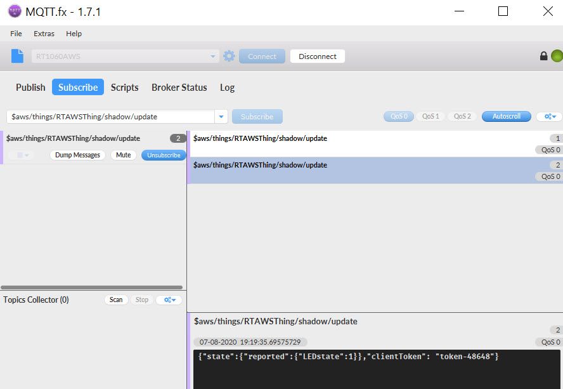Select message 2 in received list
Screen dimensions: 563x389
tap(375, 171)
